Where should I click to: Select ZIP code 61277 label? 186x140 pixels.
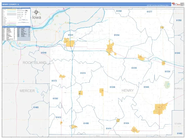[x=149, y=12]
